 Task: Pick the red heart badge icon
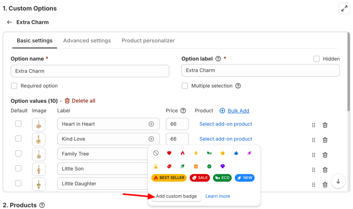coord(169,153)
